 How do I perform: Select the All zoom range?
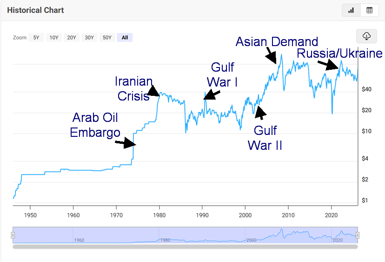(125, 38)
